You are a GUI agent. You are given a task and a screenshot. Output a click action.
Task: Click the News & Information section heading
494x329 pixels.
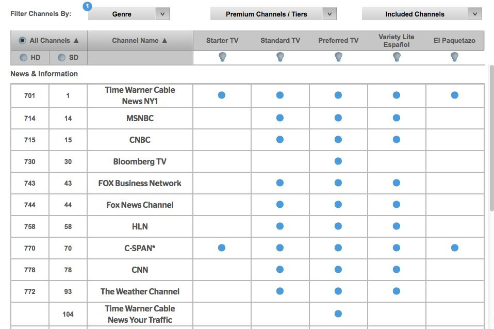[44, 74]
